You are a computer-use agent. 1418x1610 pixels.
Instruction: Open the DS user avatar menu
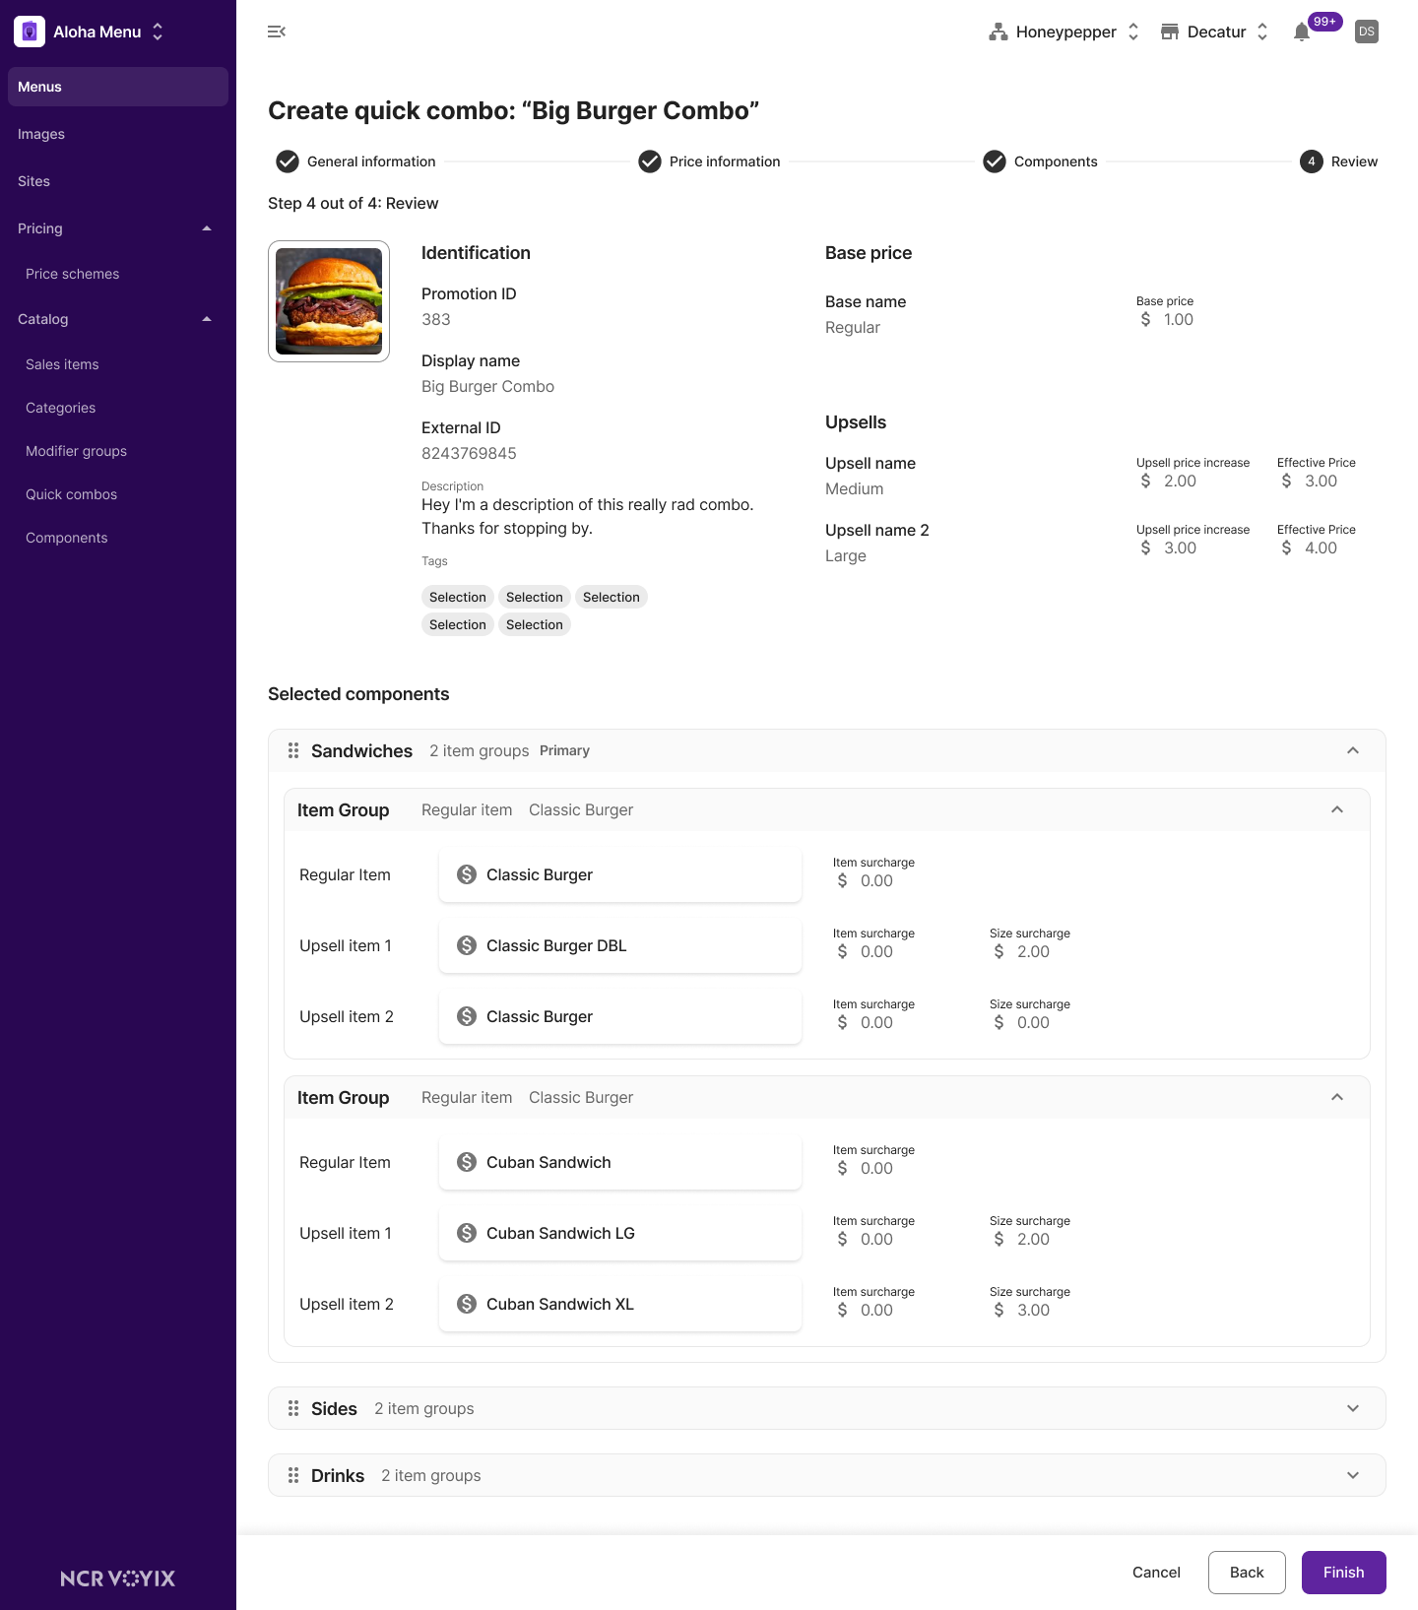tap(1367, 32)
